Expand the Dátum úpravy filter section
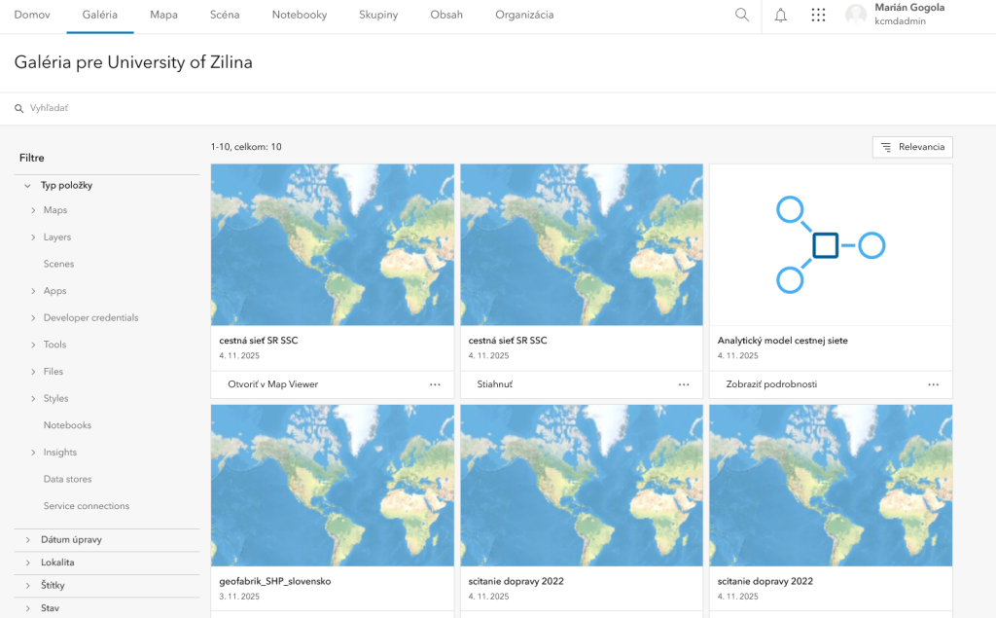The image size is (996, 618). [26, 539]
